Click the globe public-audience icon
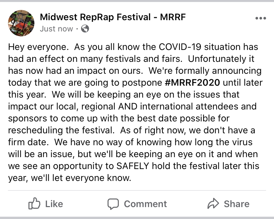This screenshot has height=219, width=274. pos(85,29)
